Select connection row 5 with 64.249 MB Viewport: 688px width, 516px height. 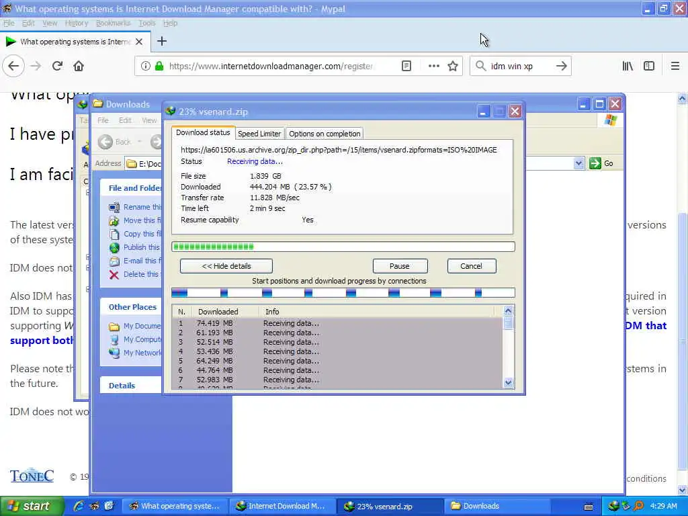tap(337, 361)
